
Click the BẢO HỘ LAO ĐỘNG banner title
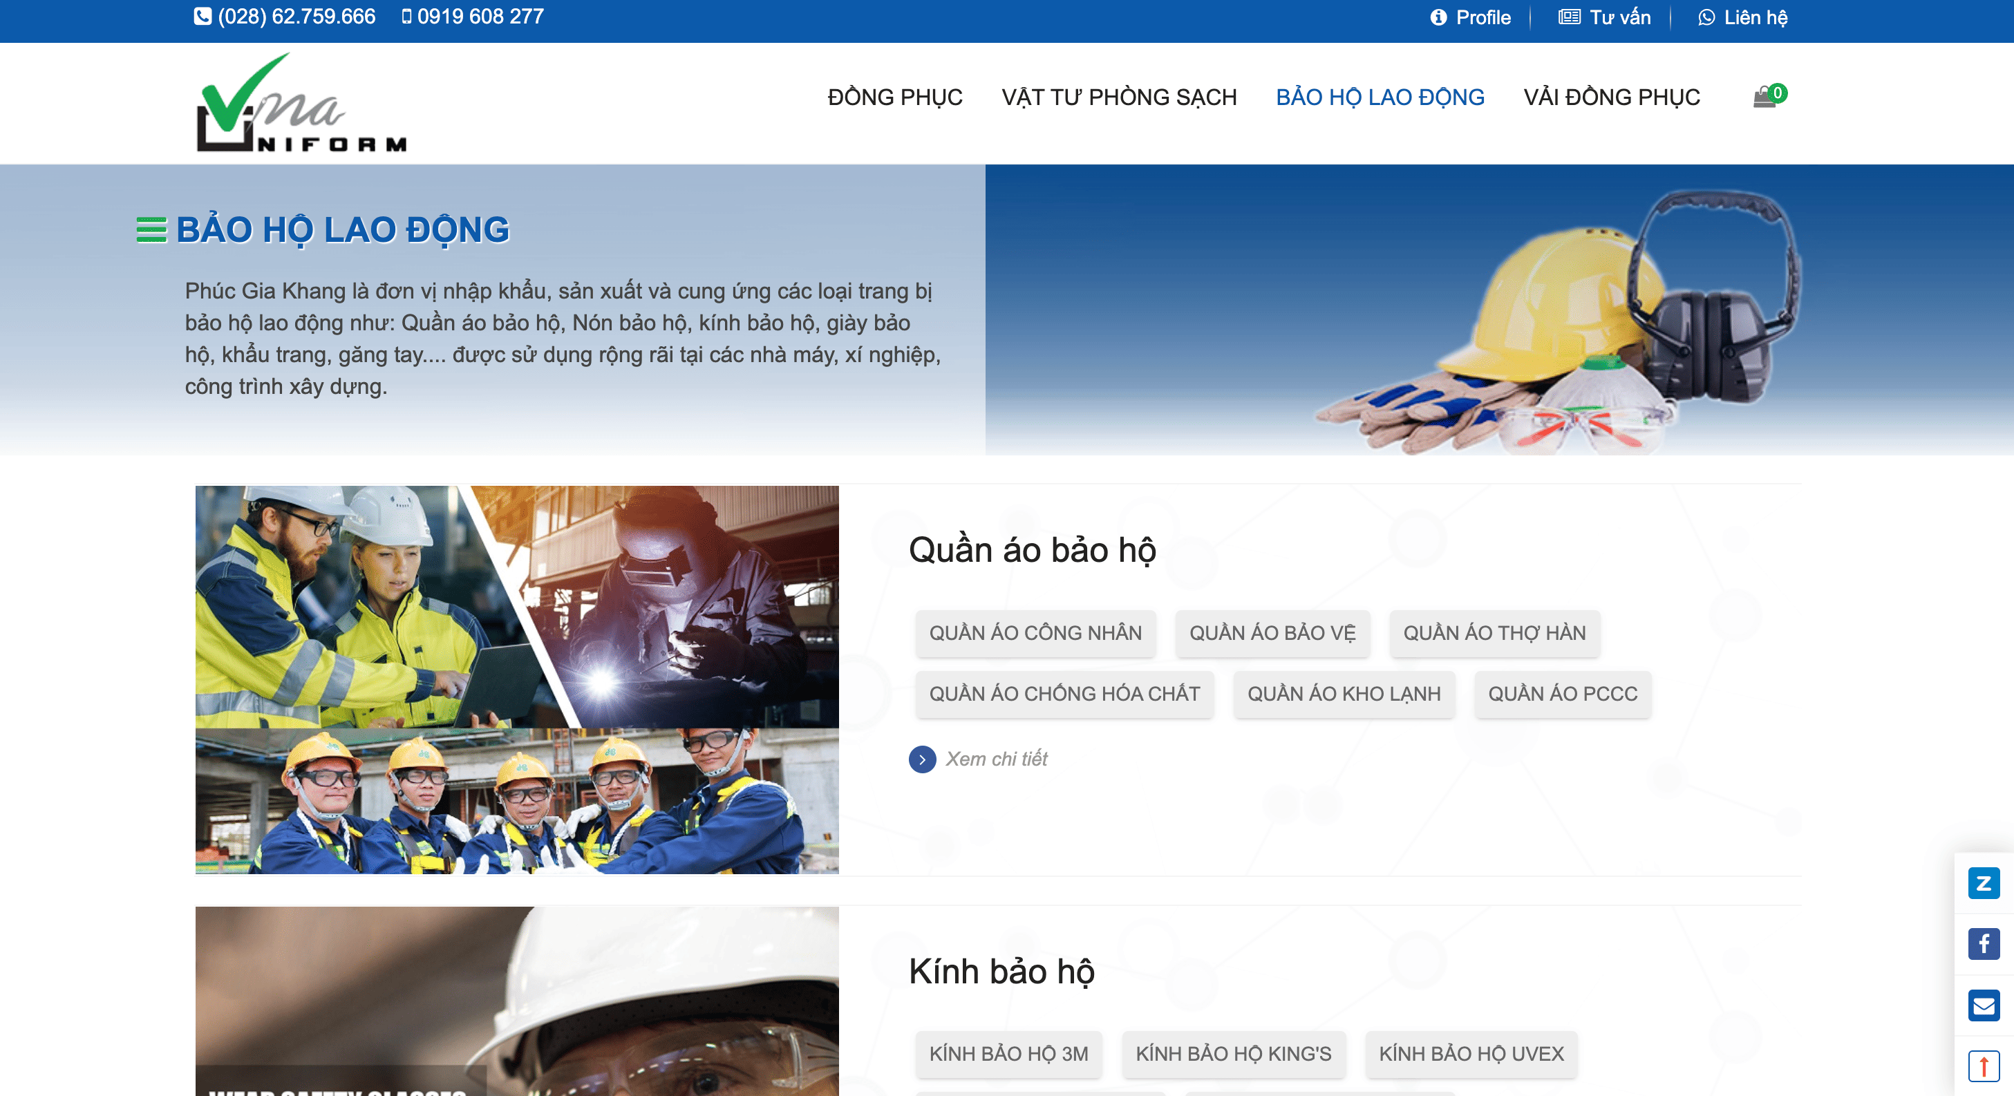point(342,230)
